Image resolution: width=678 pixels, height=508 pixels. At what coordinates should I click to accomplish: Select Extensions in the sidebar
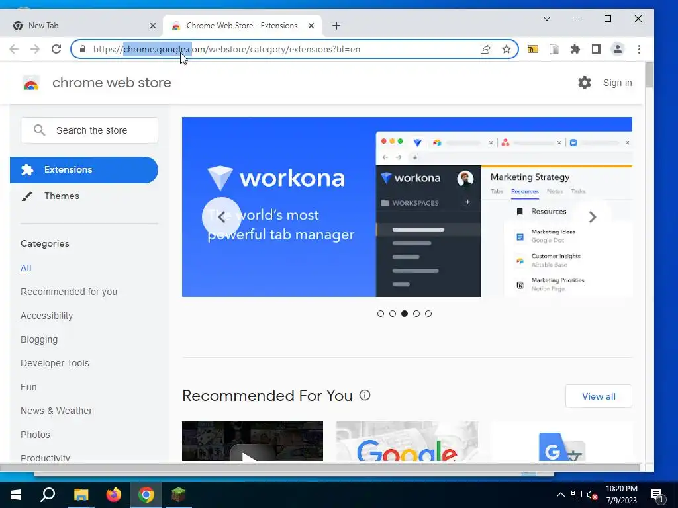[84, 170]
